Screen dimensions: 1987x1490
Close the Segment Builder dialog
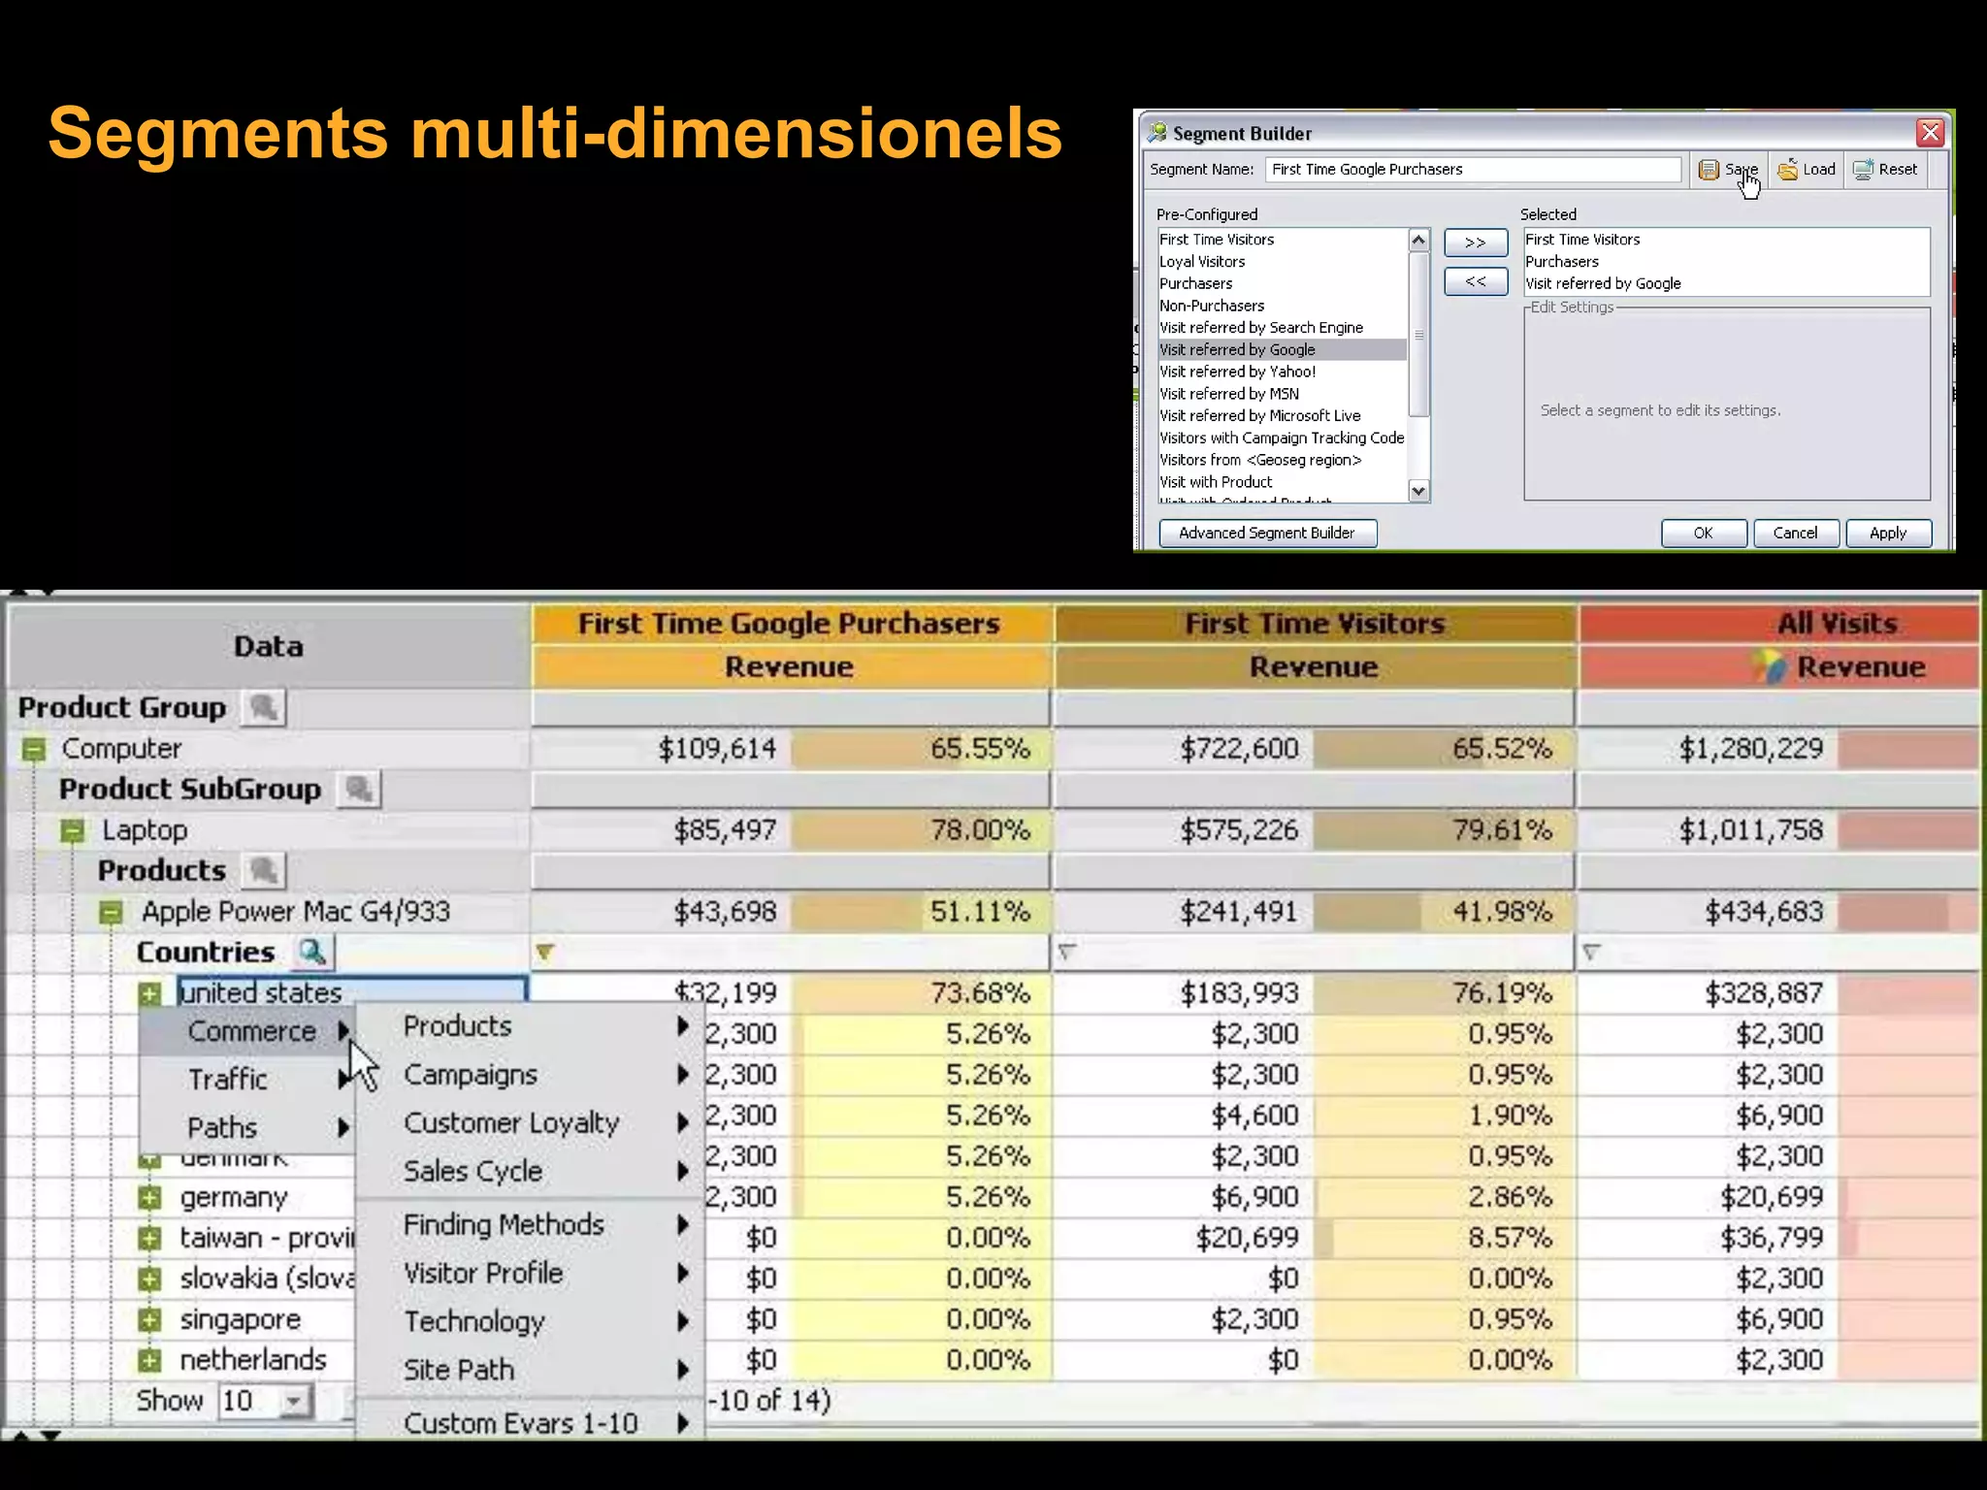1930,132
